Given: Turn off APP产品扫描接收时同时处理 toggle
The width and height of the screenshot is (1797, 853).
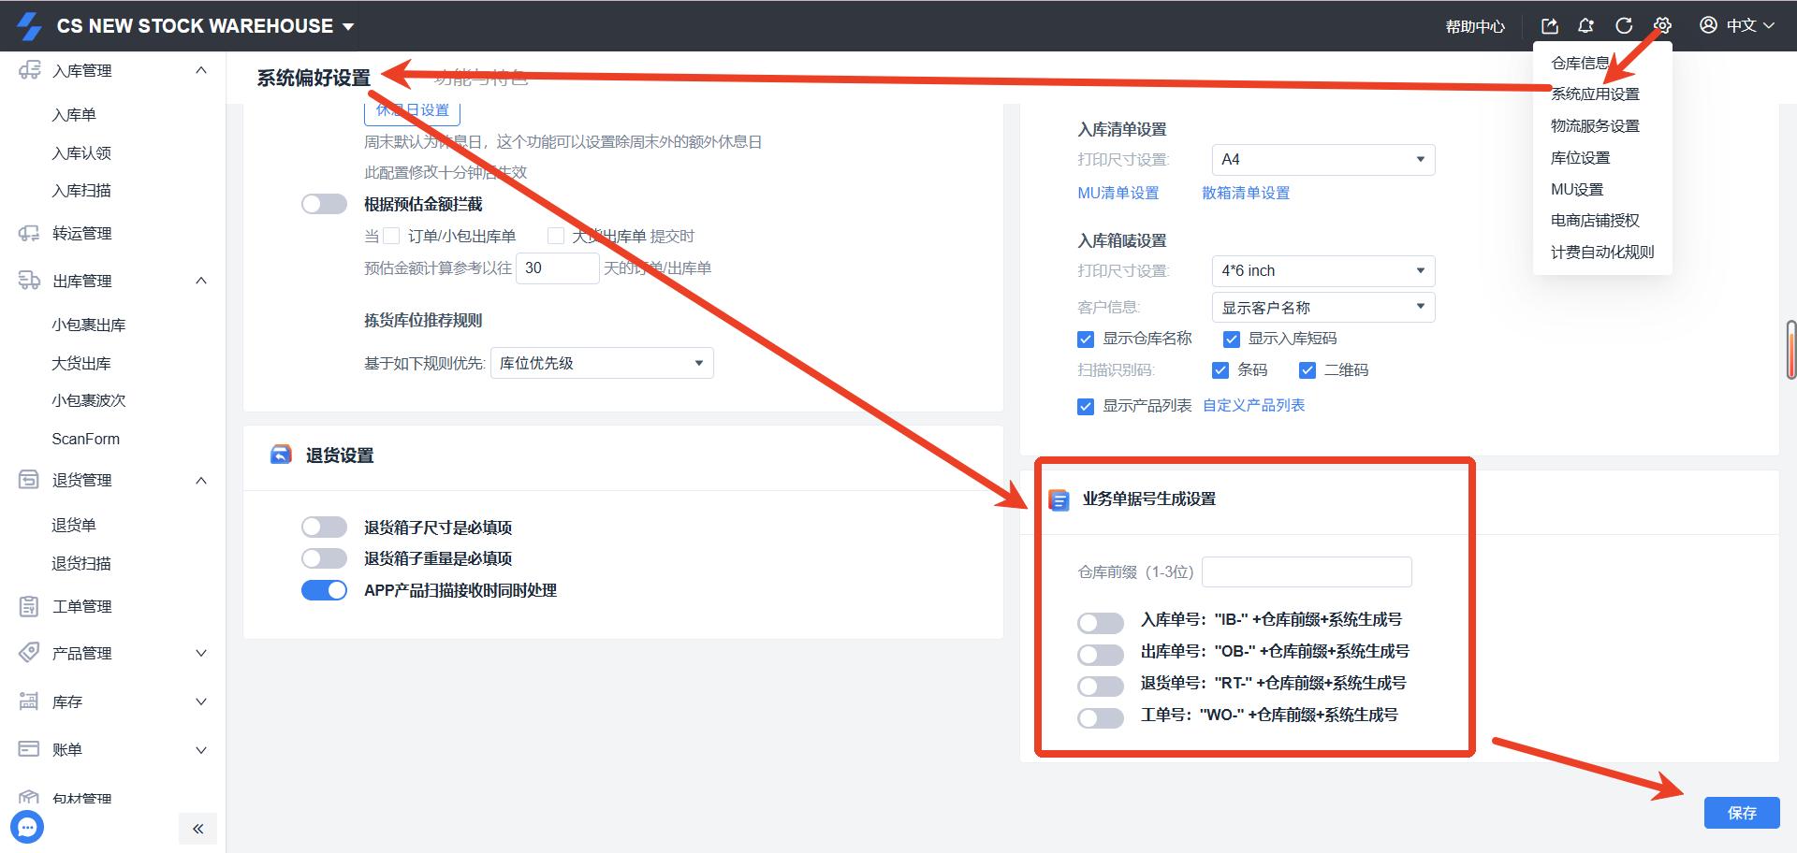Looking at the screenshot, I should [x=324, y=590].
